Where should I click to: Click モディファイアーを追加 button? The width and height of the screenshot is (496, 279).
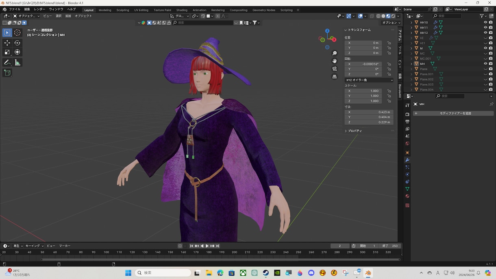coord(453,113)
